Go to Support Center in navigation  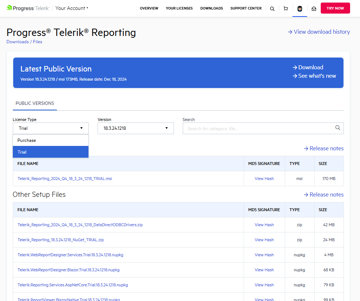click(246, 8)
